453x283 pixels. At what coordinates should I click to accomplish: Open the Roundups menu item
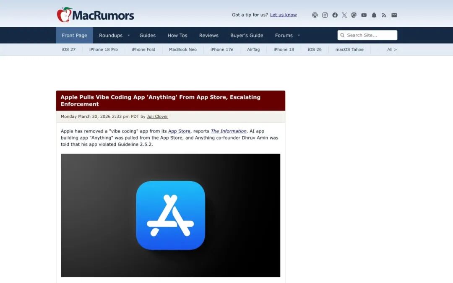[111, 35]
